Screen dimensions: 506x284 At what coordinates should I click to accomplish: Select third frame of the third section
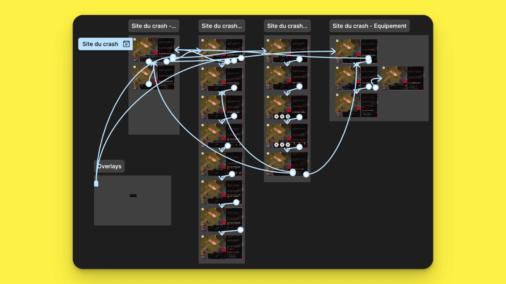point(287,107)
